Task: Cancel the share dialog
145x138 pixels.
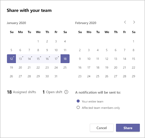Action: [102, 128]
